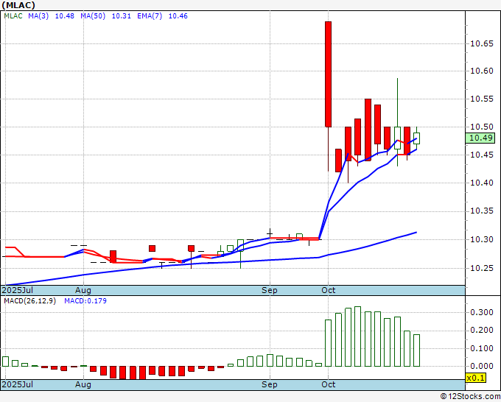The height and width of the screenshot is (402, 501).
Task: Click the tallest green MACD histogram bar
Action: [x=358, y=336]
